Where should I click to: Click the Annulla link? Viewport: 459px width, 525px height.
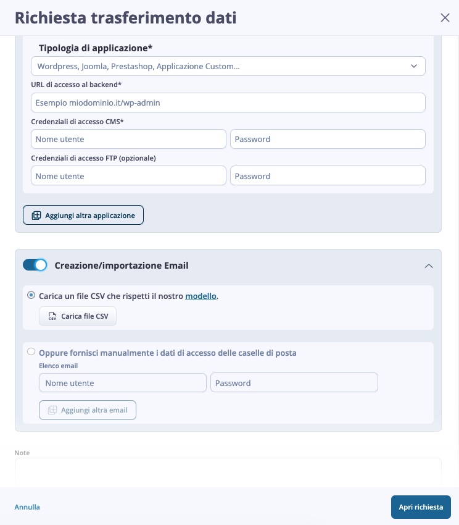pyautogui.click(x=27, y=507)
